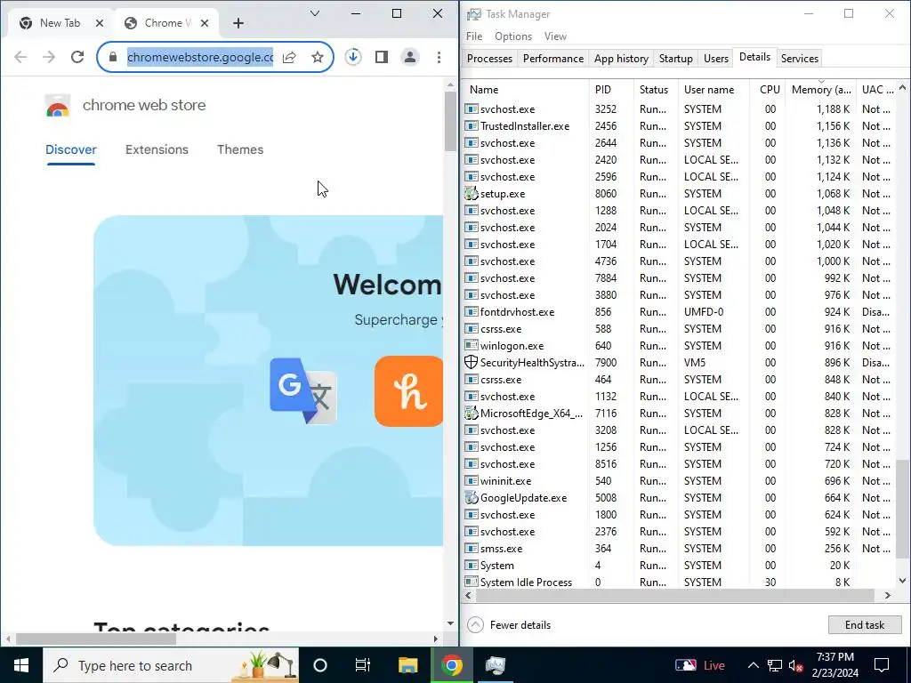
Task: Select the winlogon.exe process row
Action: (x=681, y=346)
